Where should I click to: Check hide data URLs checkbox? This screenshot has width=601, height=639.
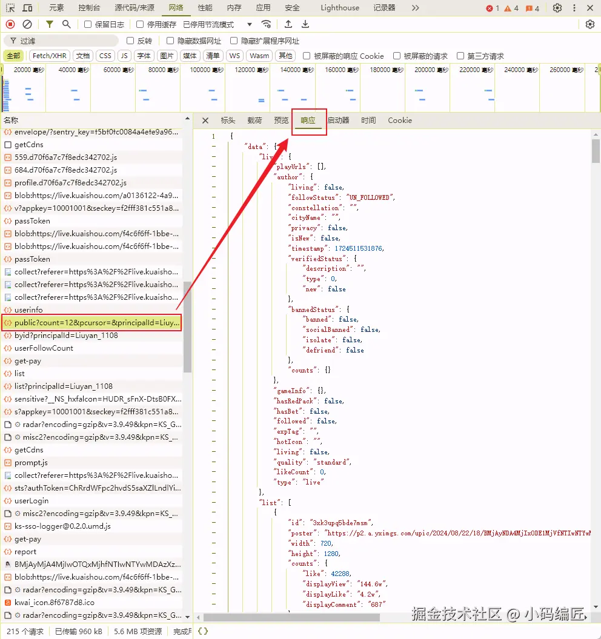click(170, 41)
